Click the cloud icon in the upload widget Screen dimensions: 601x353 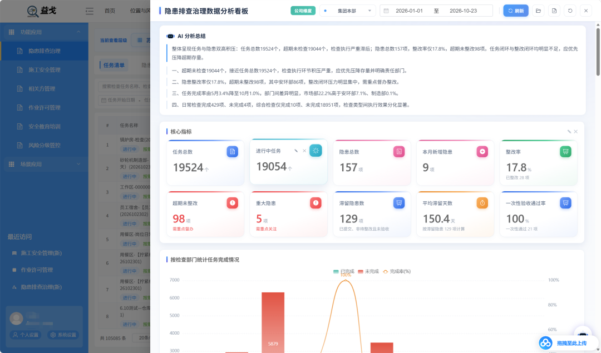[545, 343]
